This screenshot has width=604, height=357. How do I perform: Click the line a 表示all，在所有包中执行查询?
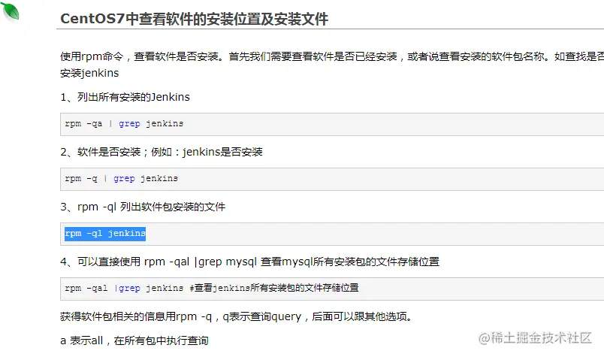pos(134,340)
